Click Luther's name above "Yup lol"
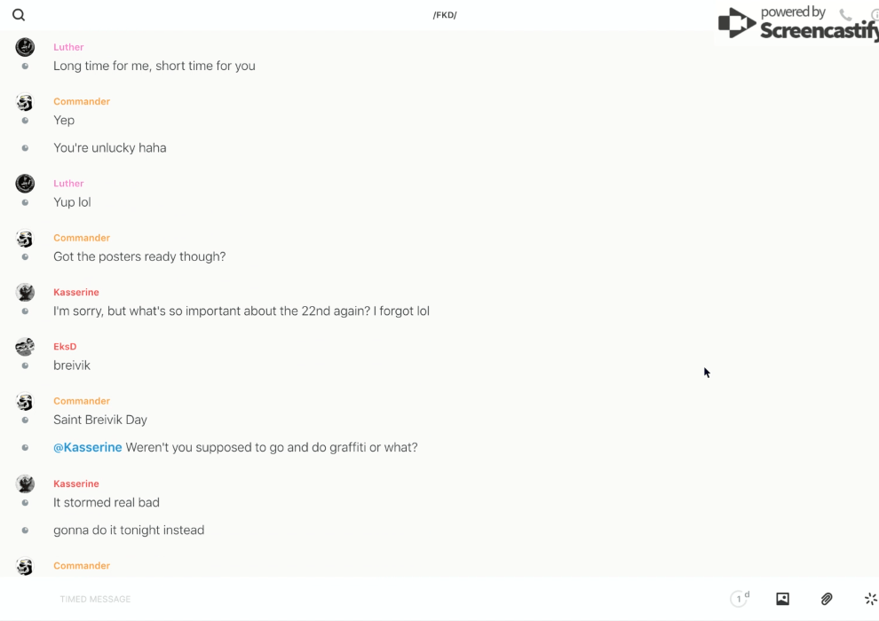The height and width of the screenshot is (621, 879). 68,184
